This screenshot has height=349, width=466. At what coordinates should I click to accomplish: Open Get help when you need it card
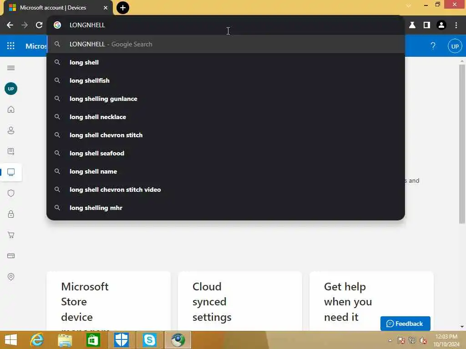(371, 301)
